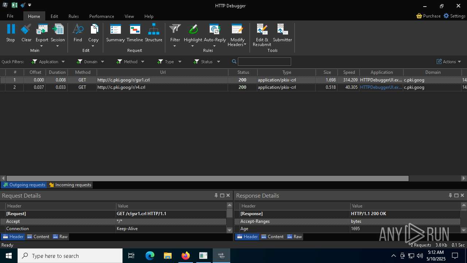Show Request Details Content tab

click(38, 237)
